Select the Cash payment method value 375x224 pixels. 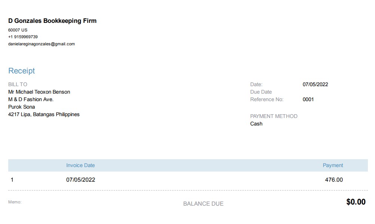coord(256,124)
